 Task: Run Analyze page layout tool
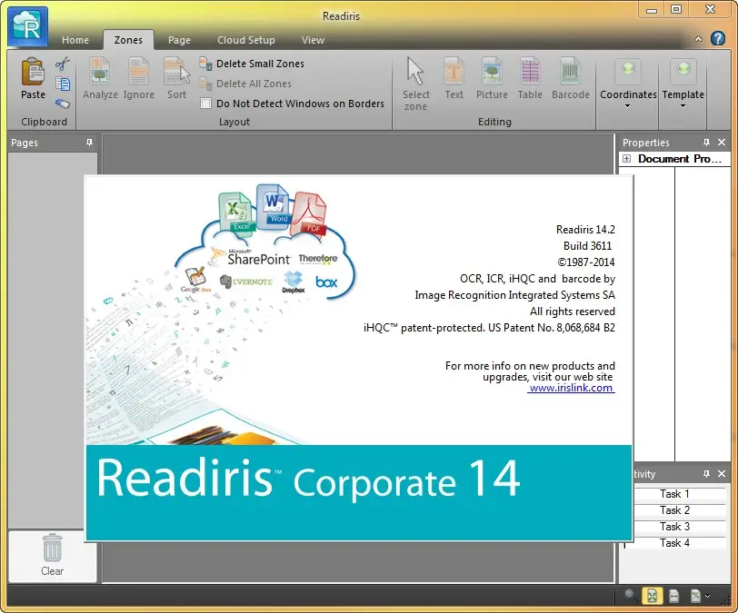point(100,78)
